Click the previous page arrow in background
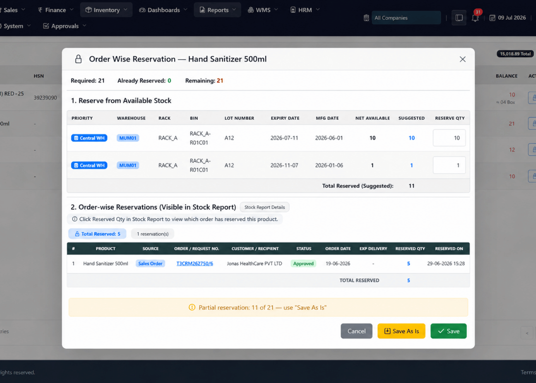The width and height of the screenshot is (536, 383). click(x=527, y=333)
